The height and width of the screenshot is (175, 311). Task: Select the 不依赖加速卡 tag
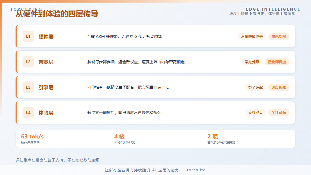click(x=252, y=37)
